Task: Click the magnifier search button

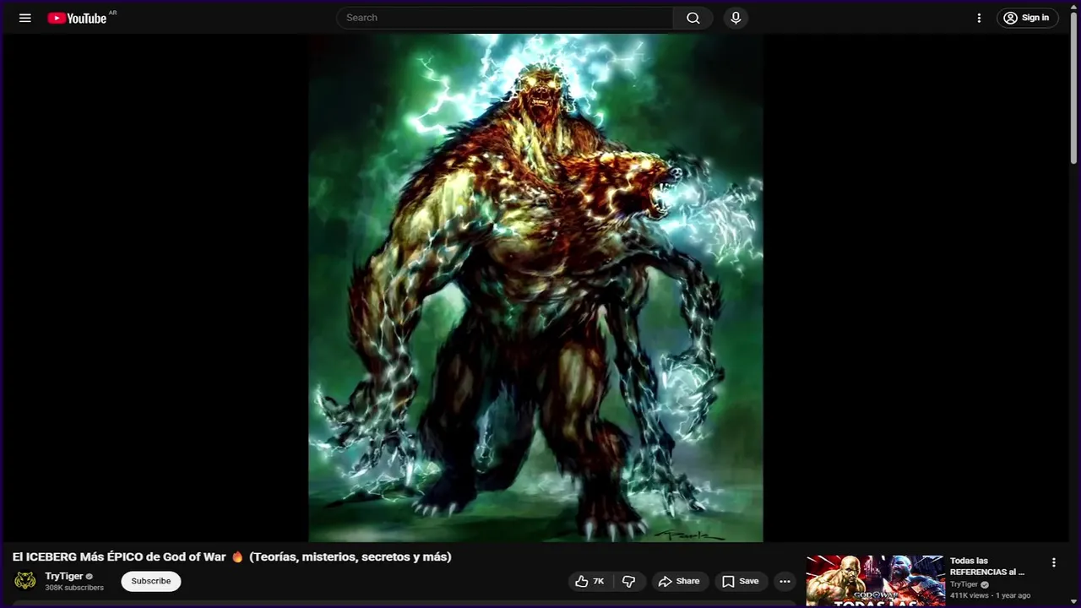Action: click(693, 18)
